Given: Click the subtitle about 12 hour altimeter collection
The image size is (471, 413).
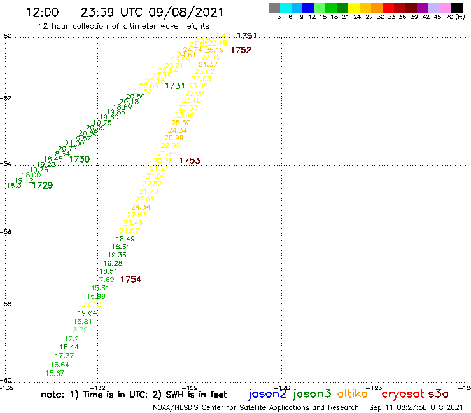Looking at the screenshot, I should [x=123, y=26].
